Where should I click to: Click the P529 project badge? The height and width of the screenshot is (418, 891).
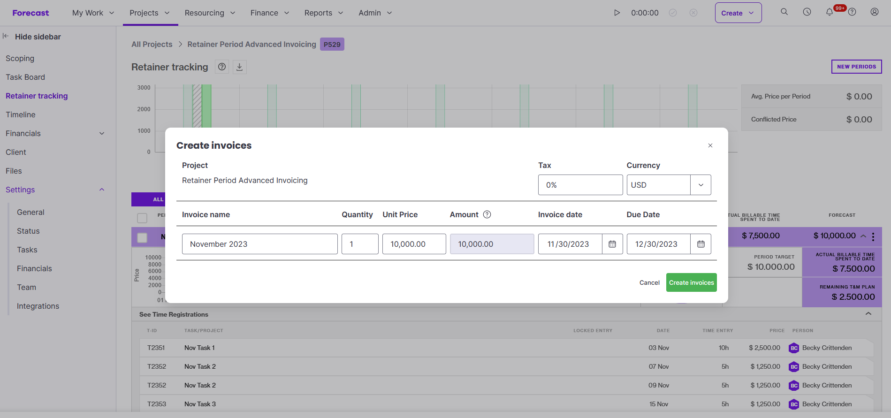coord(332,44)
